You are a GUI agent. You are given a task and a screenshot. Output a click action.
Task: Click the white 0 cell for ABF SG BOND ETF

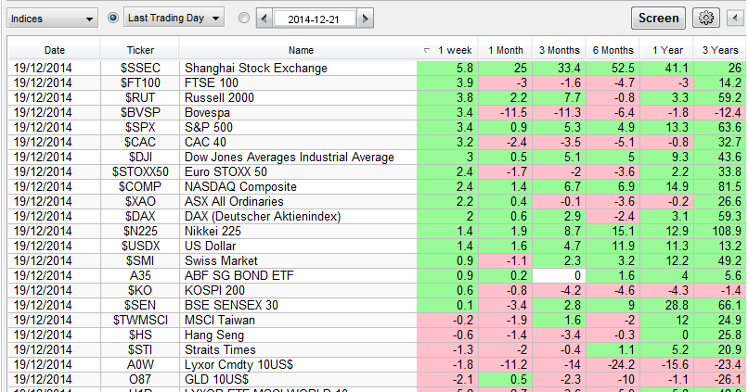pos(558,275)
